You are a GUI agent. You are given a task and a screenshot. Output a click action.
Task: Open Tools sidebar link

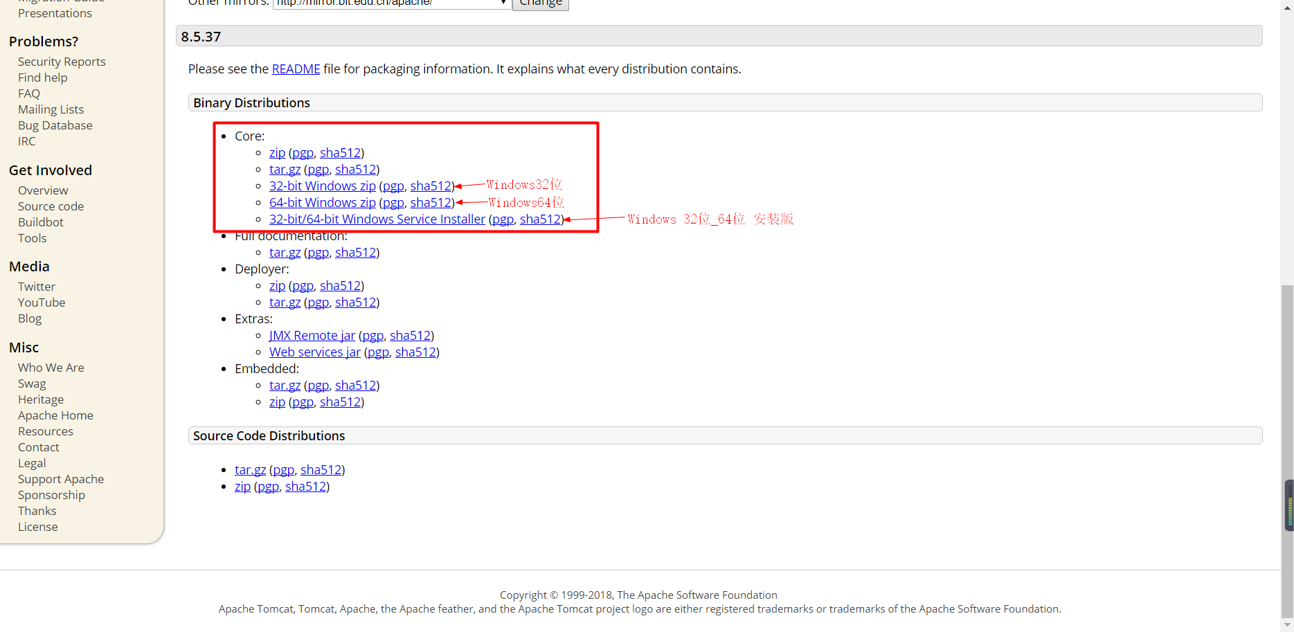tap(33, 238)
